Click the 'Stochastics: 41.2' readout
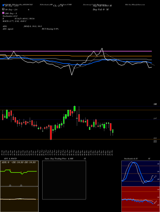Viewport: 160px width, 212px height. 10,16
